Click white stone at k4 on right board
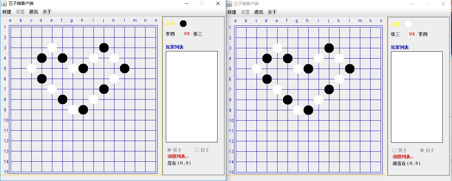Viewport: 452px width, 181px height. pos(339,58)
